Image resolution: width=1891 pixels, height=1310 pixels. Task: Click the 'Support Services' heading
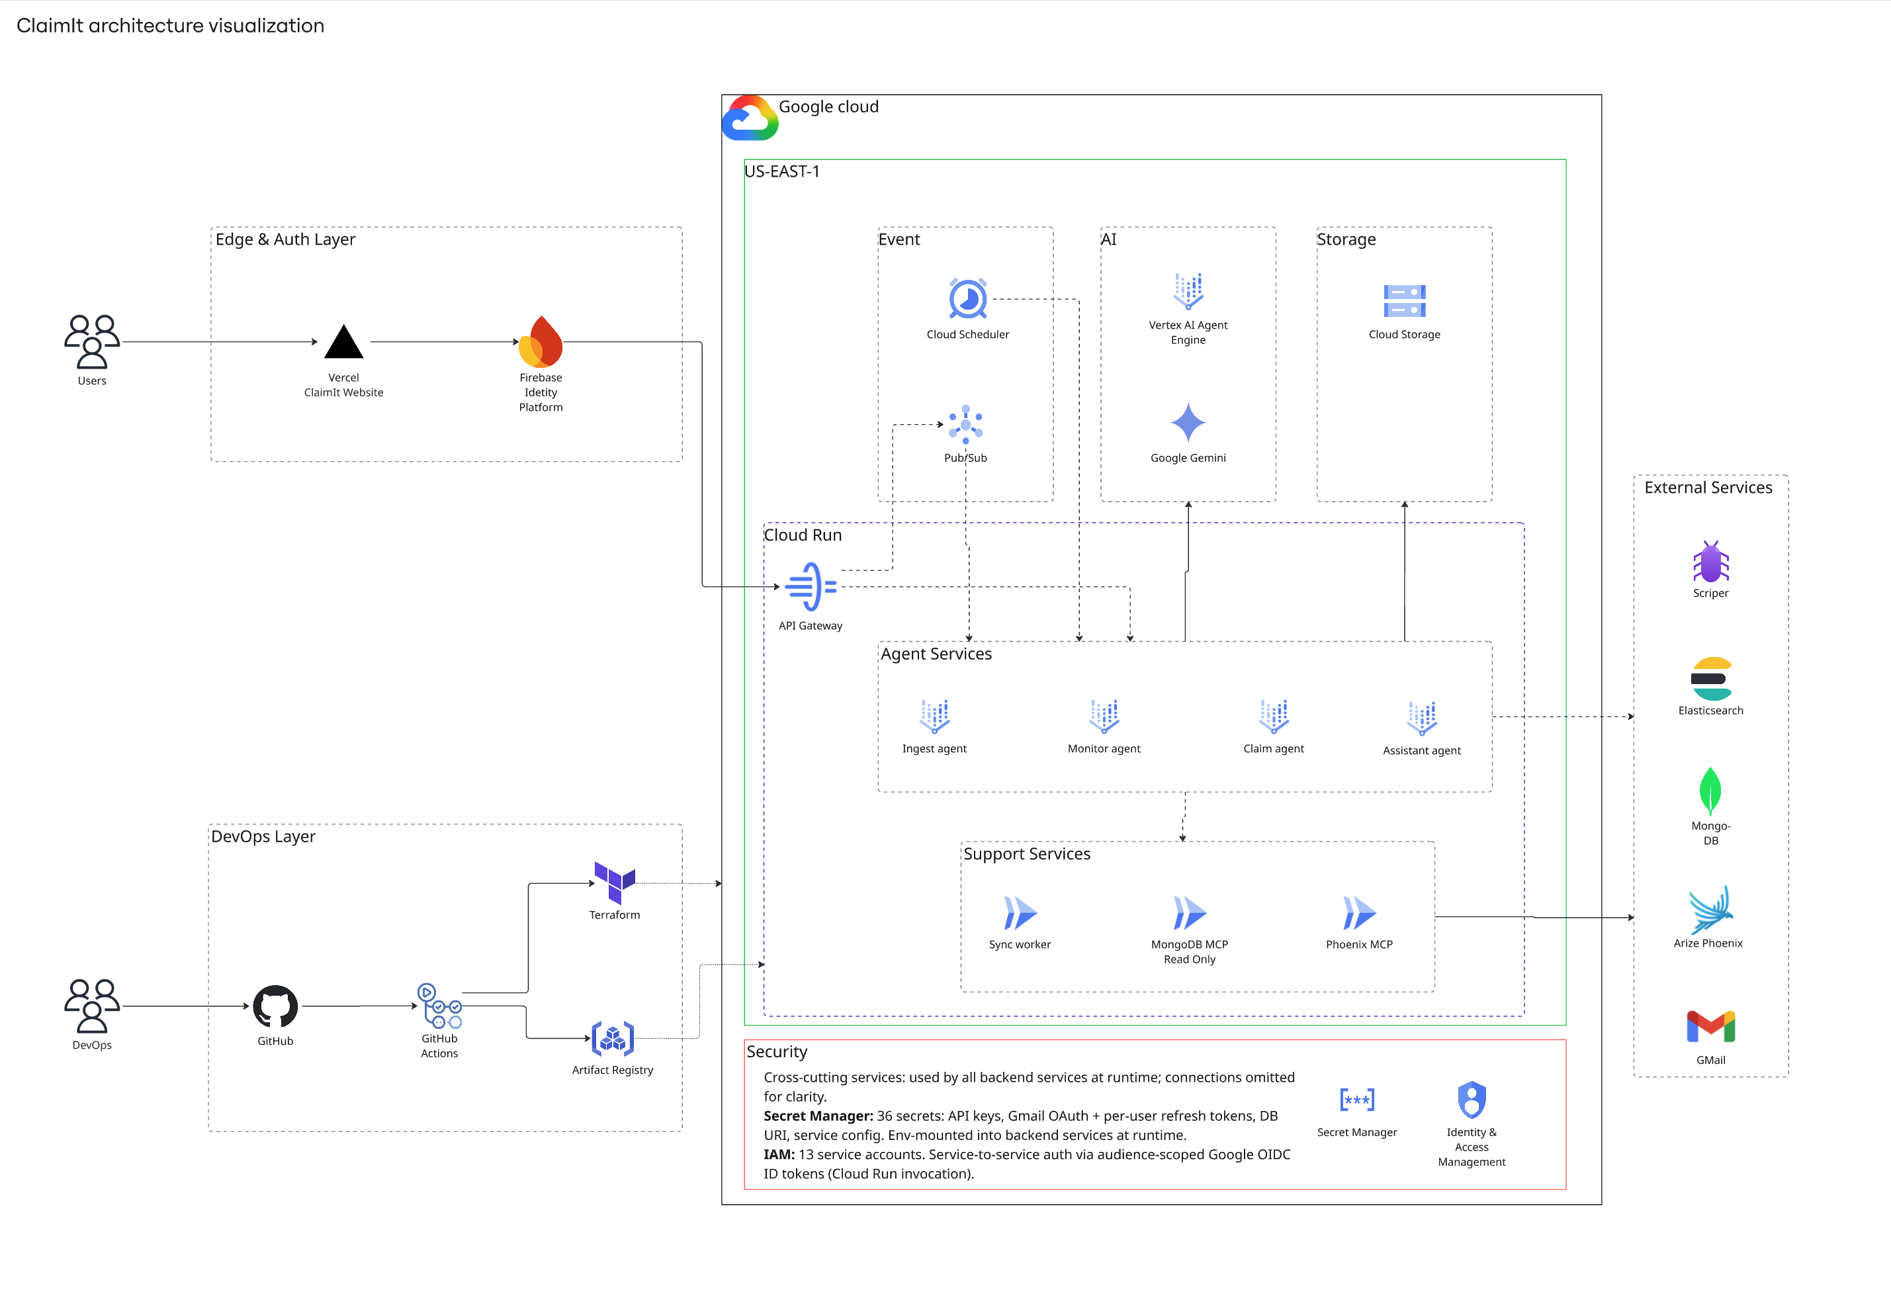pos(1027,853)
